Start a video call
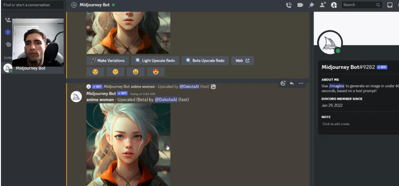The width and height of the screenshot is (399, 186). [x=300, y=5]
